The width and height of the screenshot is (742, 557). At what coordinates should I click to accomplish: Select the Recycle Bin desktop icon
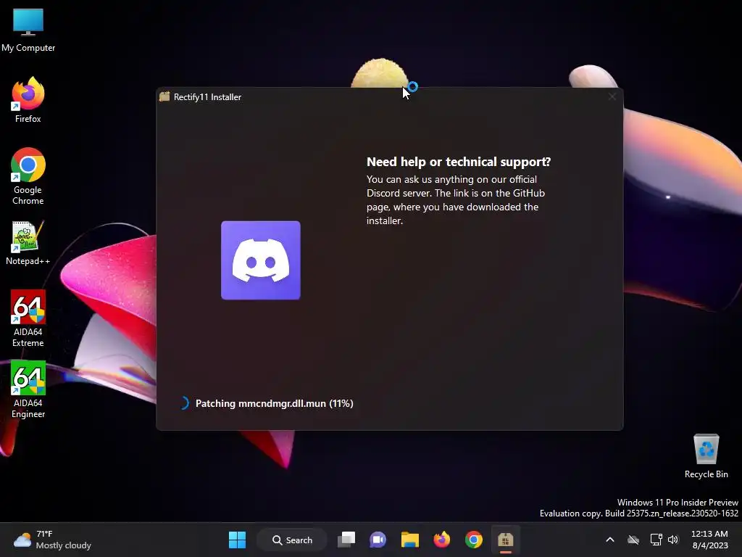(x=706, y=456)
